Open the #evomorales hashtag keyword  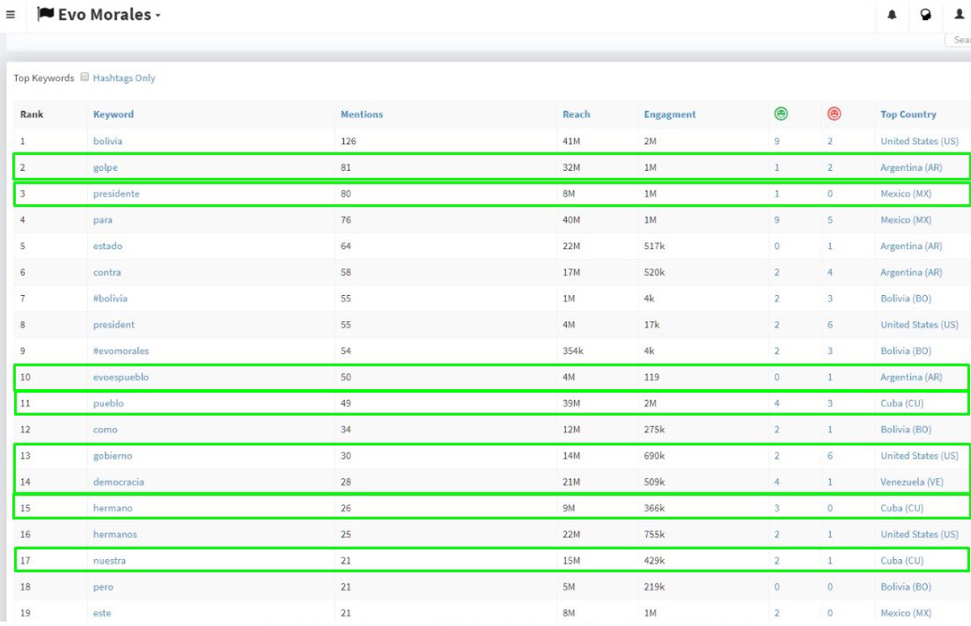click(121, 350)
